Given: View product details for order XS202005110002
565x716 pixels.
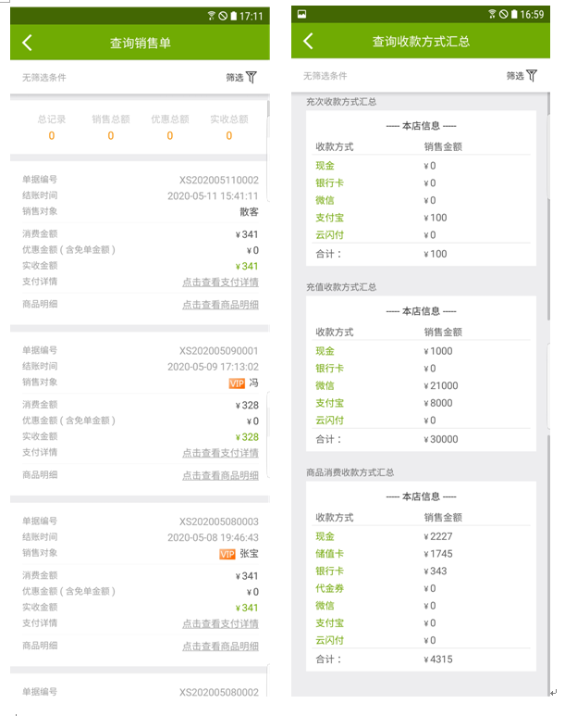Looking at the screenshot, I should 220,305.
